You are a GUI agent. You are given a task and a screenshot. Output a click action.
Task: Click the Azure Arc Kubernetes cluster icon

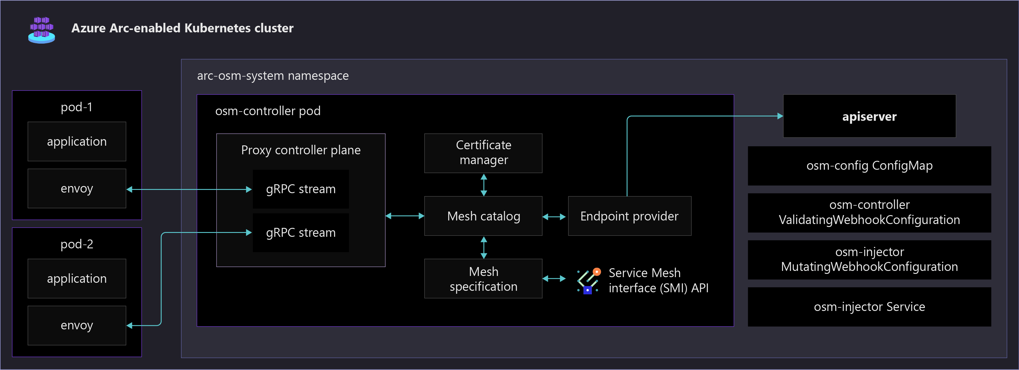[x=42, y=30]
